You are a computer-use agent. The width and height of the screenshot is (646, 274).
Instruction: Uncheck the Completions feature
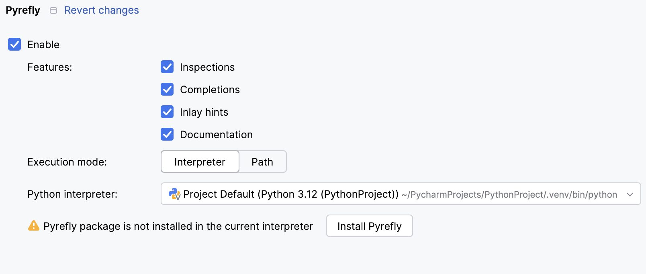[167, 89]
